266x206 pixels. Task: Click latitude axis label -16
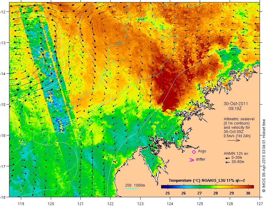3,135
